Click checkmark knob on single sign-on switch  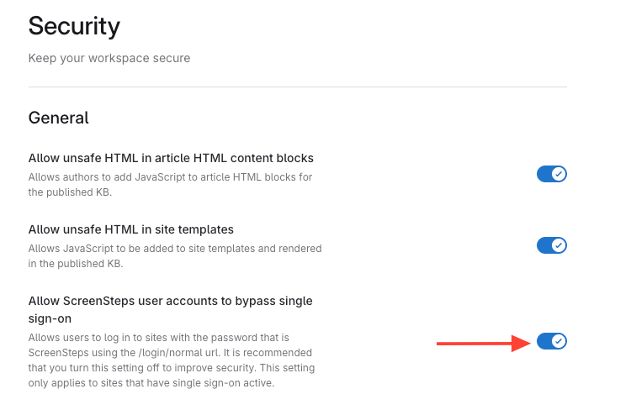(x=559, y=341)
